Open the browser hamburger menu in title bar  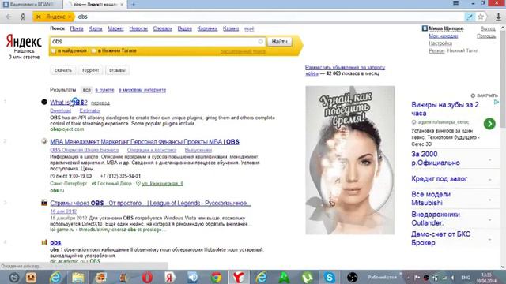pos(455,3)
